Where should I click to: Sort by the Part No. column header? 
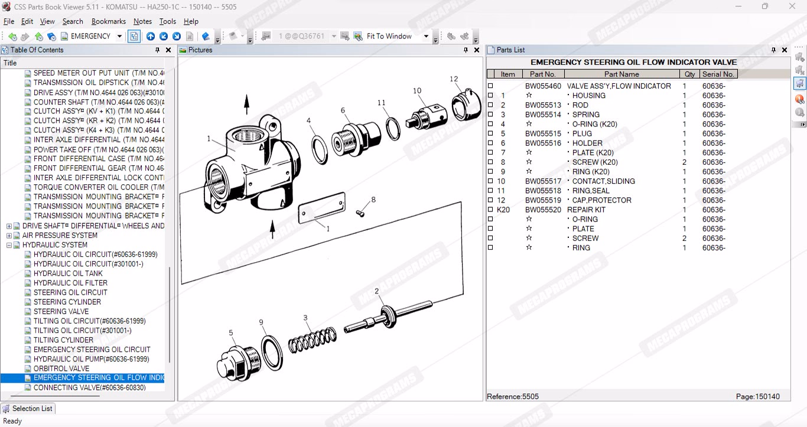543,74
